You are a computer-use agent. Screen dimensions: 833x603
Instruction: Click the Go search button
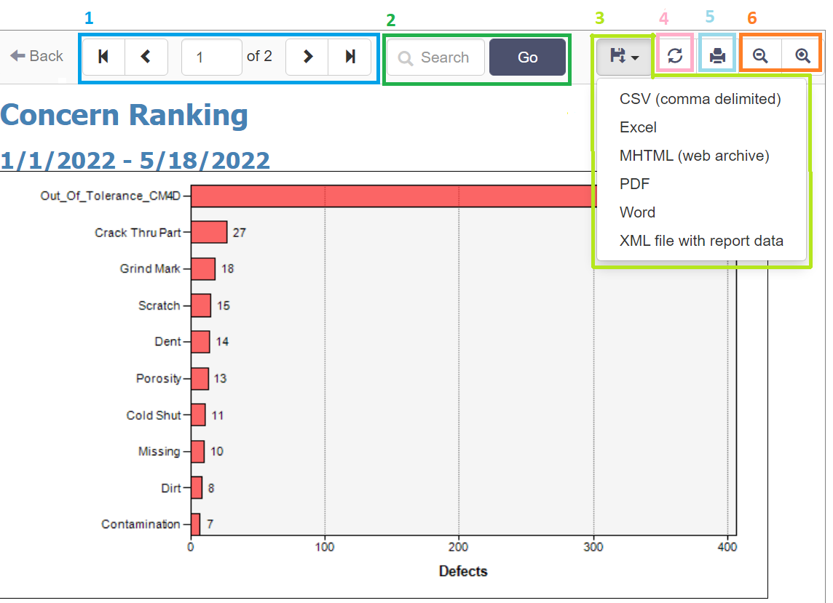click(x=527, y=57)
